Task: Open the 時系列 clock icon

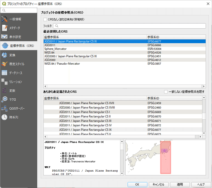Action: point(4,117)
